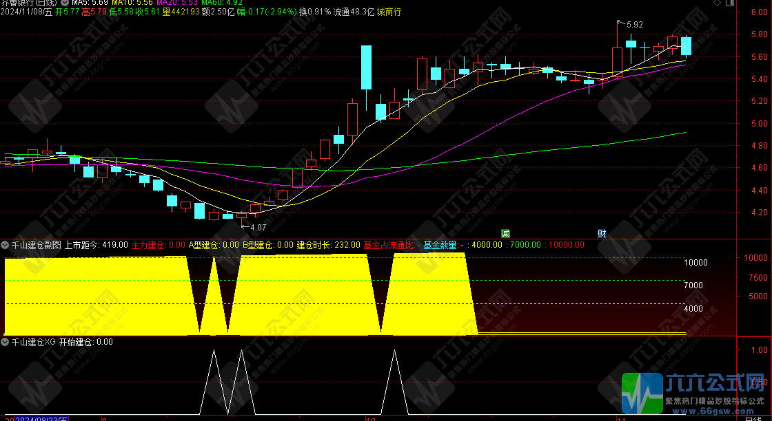This screenshot has height=421, width=772.
Task: Click the 减 event marker on chart
Action: pos(505,233)
